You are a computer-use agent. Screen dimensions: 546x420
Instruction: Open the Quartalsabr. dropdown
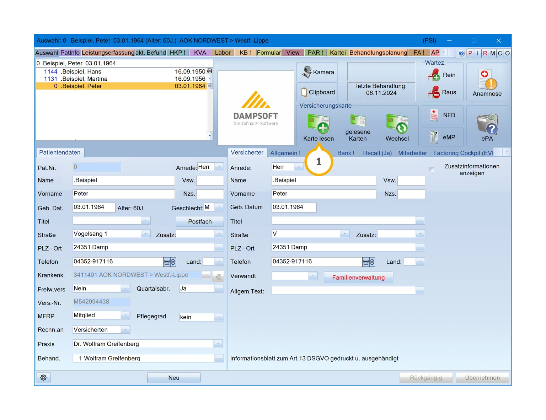(x=219, y=289)
